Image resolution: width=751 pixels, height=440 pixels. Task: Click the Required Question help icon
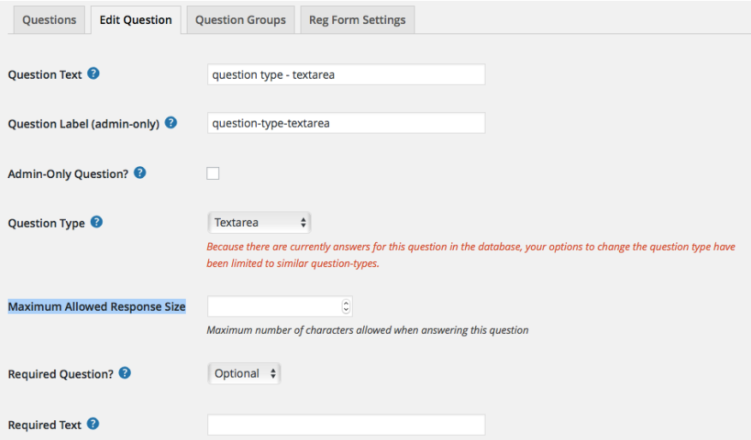coord(125,373)
